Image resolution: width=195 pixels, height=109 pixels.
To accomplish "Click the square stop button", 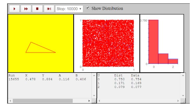I will [x=37, y=9].
